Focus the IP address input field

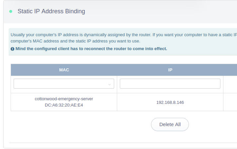tap(170, 84)
